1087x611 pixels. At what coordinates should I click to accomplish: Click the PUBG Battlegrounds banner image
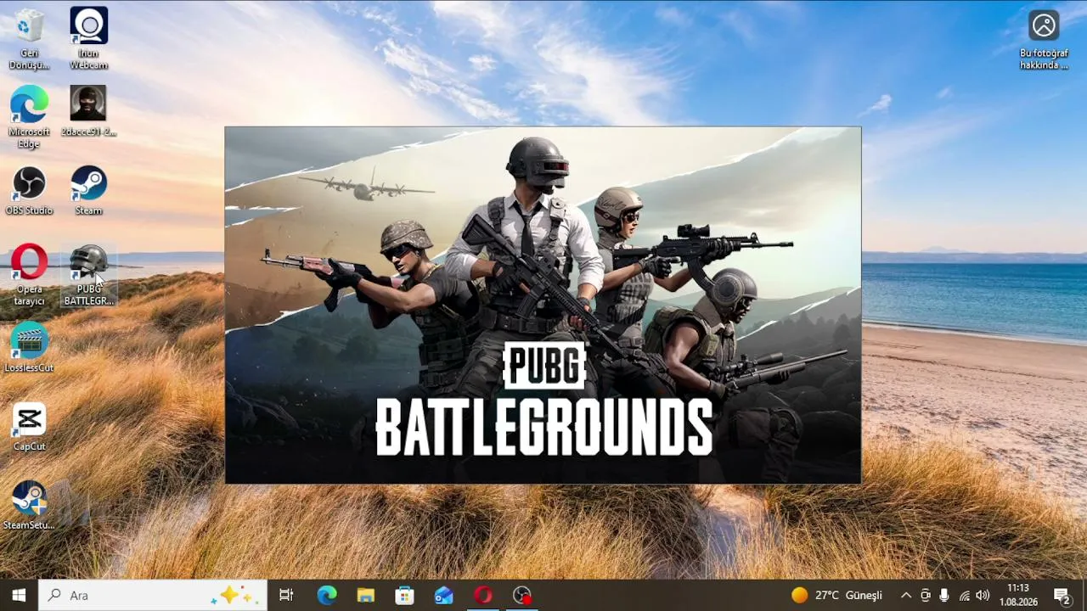[x=543, y=305]
